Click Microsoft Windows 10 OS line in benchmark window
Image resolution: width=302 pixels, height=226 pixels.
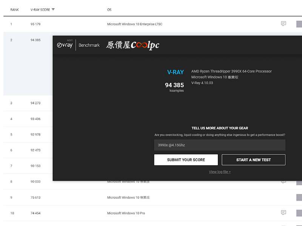click(x=215, y=77)
